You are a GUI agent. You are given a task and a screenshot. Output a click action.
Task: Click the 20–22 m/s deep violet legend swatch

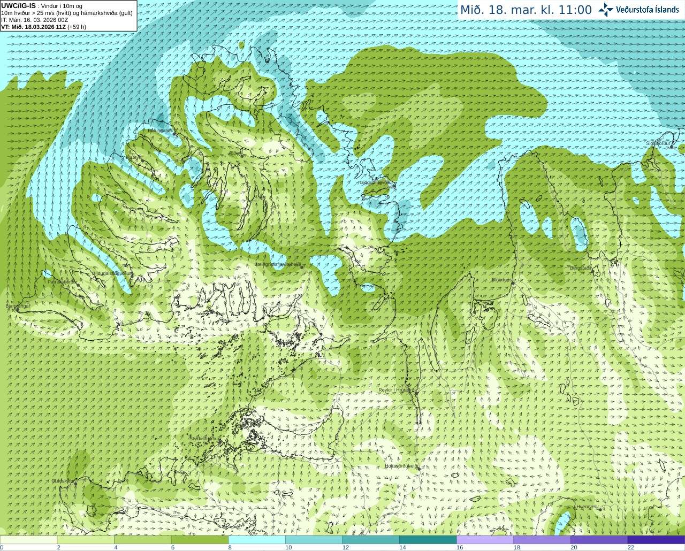[599, 540]
